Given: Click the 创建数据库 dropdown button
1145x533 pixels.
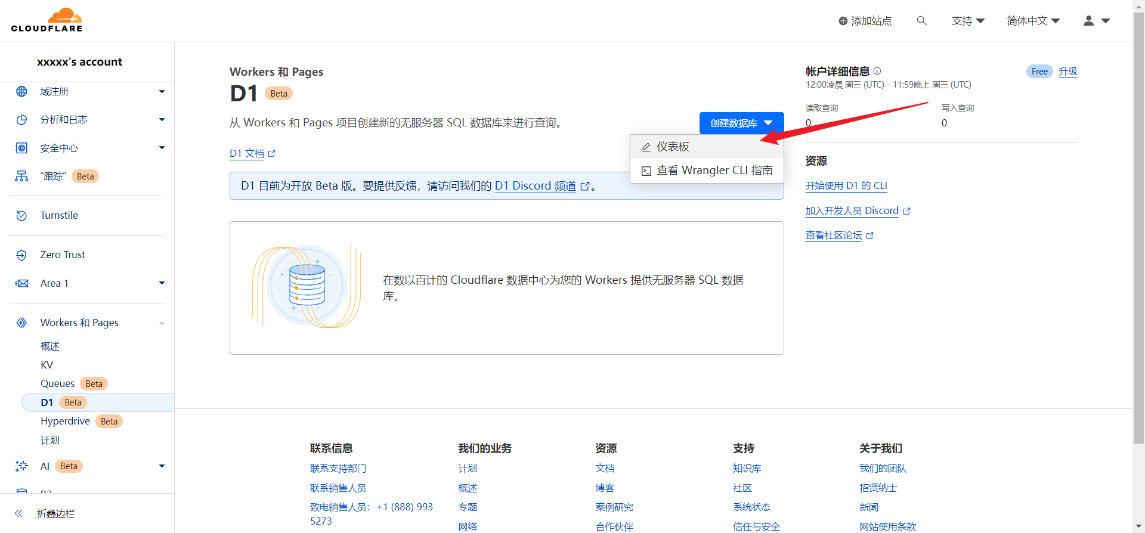Looking at the screenshot, I should pos(741,123).
